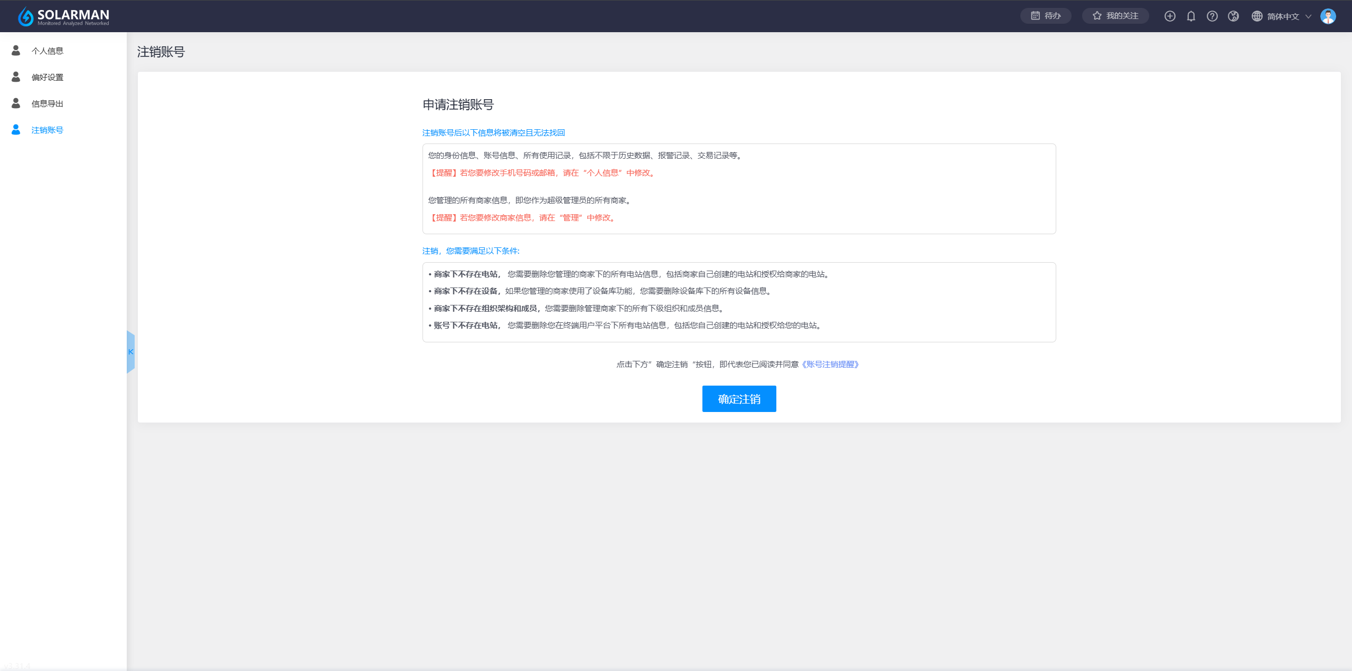Viewport: 1352px width, 671px height.
Task: Open the 《账号注销提醒》 link
Action: [830, 364]
